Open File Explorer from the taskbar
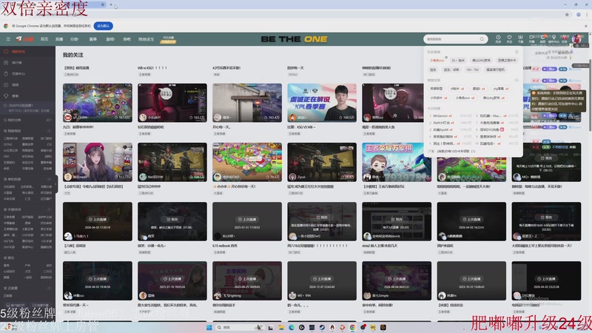The image size is (592, 333). click(x=281, y=327)
